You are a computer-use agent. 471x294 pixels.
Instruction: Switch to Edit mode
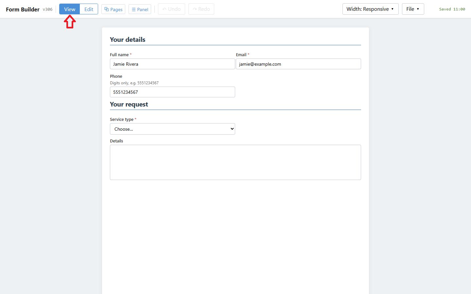coord(89,9)
